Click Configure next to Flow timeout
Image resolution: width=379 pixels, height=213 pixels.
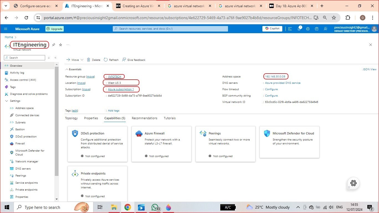click(x=271, y=89)
